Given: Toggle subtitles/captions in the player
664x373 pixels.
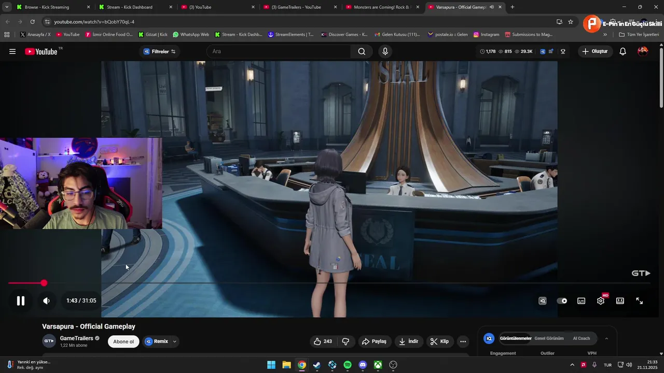Looking at the screenshot, I should [x=582, y=300].
